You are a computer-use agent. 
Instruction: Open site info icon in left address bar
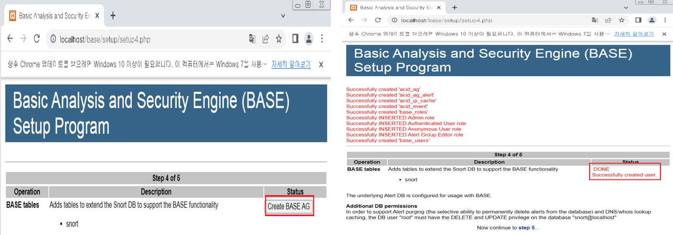click(53, 39)
